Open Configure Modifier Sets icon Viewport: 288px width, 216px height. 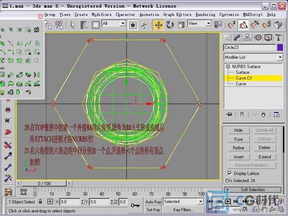click(x=276, y=114)
